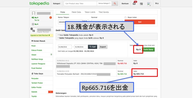The height and width of the screenshot is (98, 194).
Task: Open Notifikasi Harga link
Action: click(37, 59)
